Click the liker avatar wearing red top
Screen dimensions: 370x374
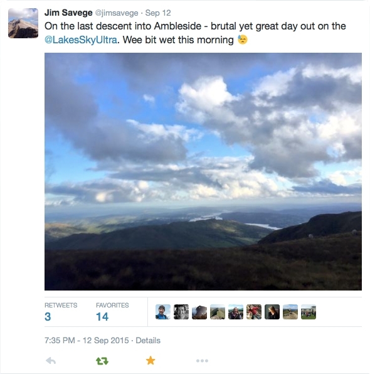click(254, 312)
